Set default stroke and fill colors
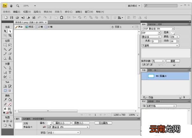Screen dimensions: 192x138 click(4, 113)
